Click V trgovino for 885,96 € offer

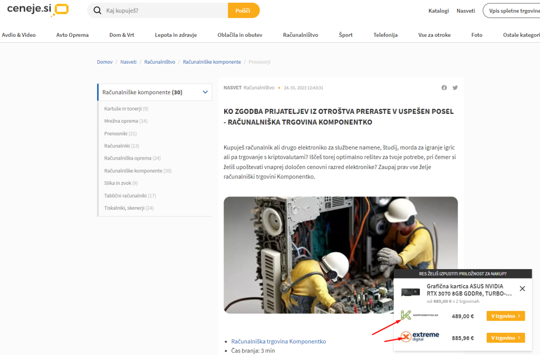click(506, 338)
